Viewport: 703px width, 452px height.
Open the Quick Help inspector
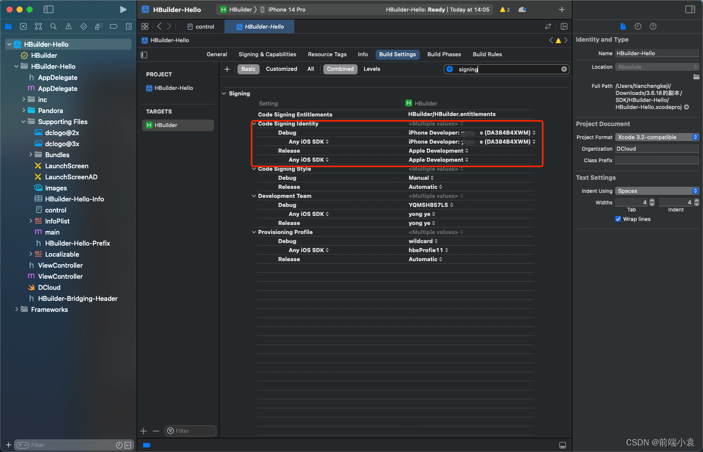[x=653, y=27]
